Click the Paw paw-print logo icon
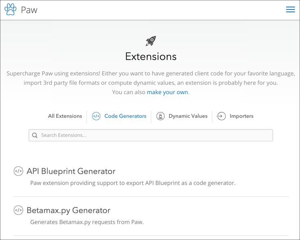The width and height of the screenshot is (300, 240). [x=11, y=9]
